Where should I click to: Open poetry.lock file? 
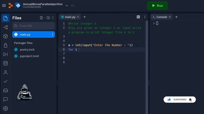(27, 50)
